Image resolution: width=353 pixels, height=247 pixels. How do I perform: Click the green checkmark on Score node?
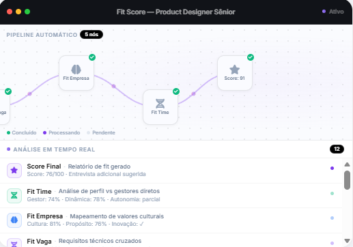[251, 57]
